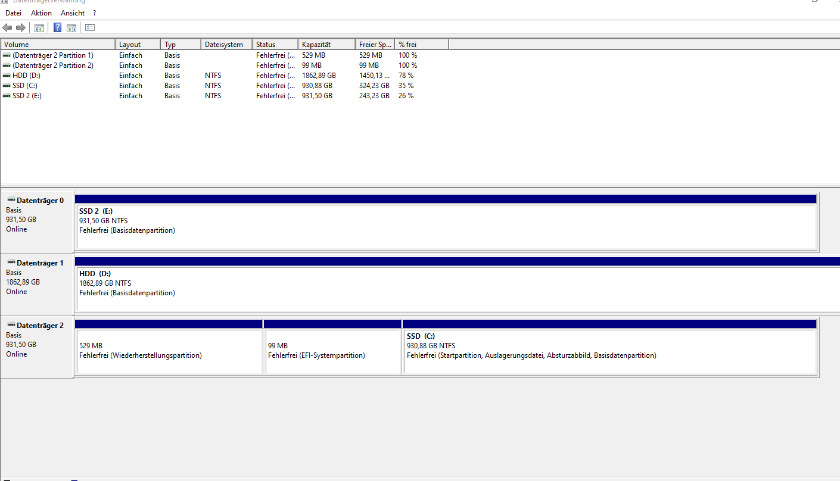Click the 930,88 GB capacity cell
The height and width of the screenshot is (481, 840).
(x=317, y=86)
